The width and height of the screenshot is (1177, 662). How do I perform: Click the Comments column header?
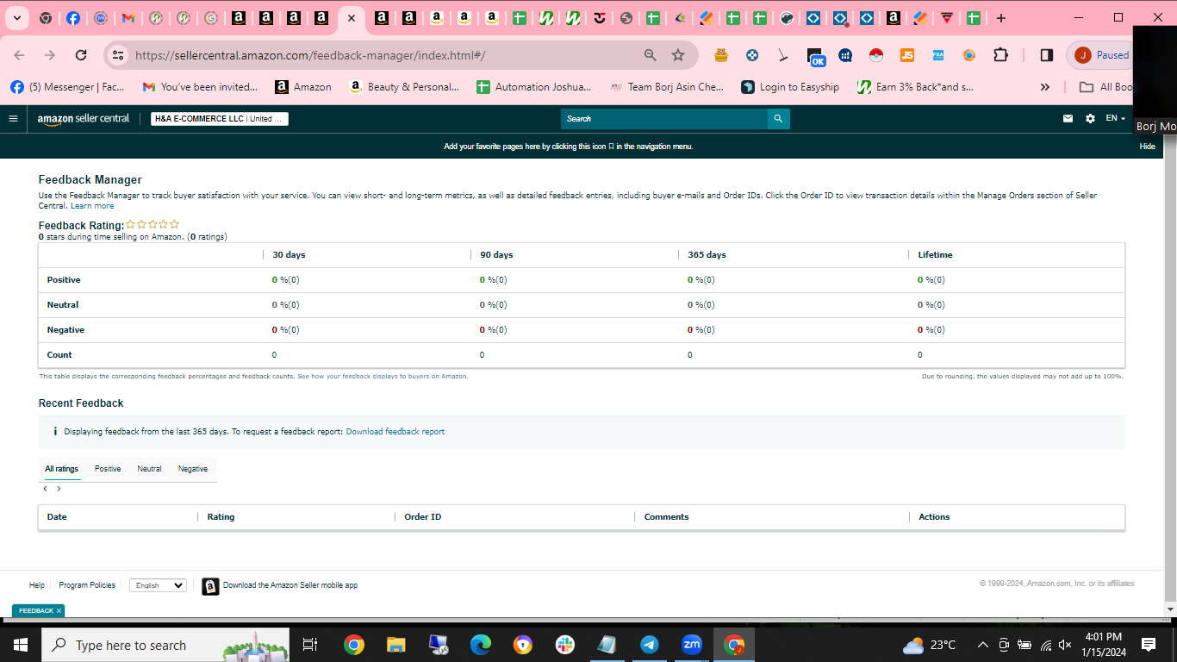[x=667, y=517]
